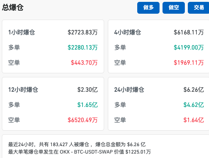
Task: Click the red $6520.49万 short value
Action: click(83, 120)
